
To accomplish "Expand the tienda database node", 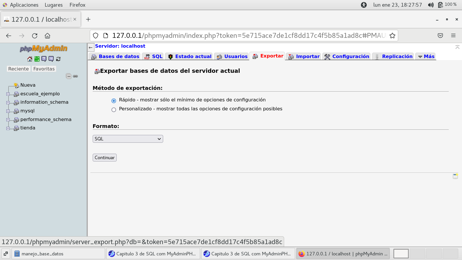I will pos(8,128).
